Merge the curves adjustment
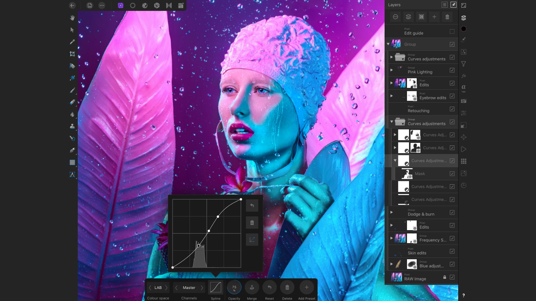 point(252,287)
